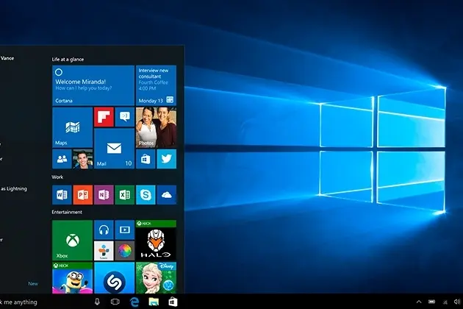Screen dimensions: 463x309
Task: Open the Store tile in Start menu
Action: (x=146, y=159)
